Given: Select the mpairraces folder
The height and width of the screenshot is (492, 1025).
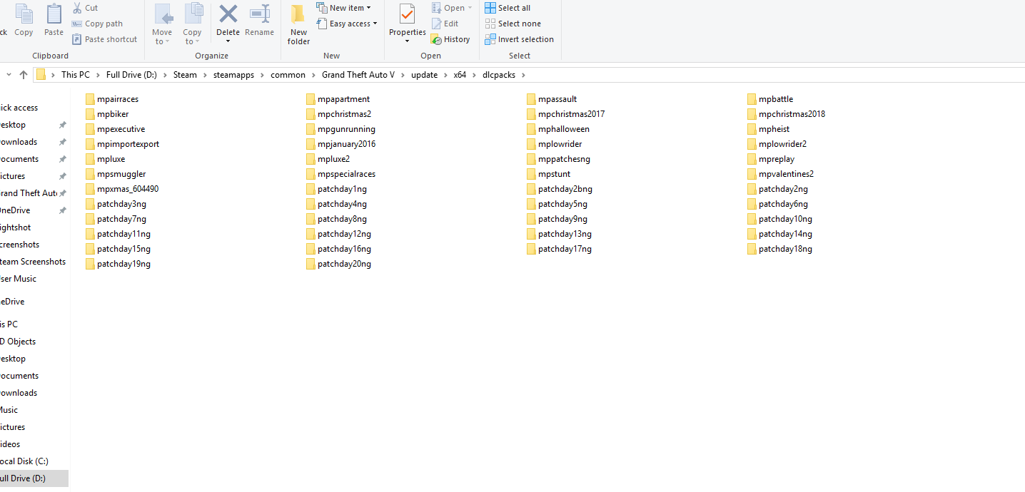Looking at the screenshot, I should (112, 99).
